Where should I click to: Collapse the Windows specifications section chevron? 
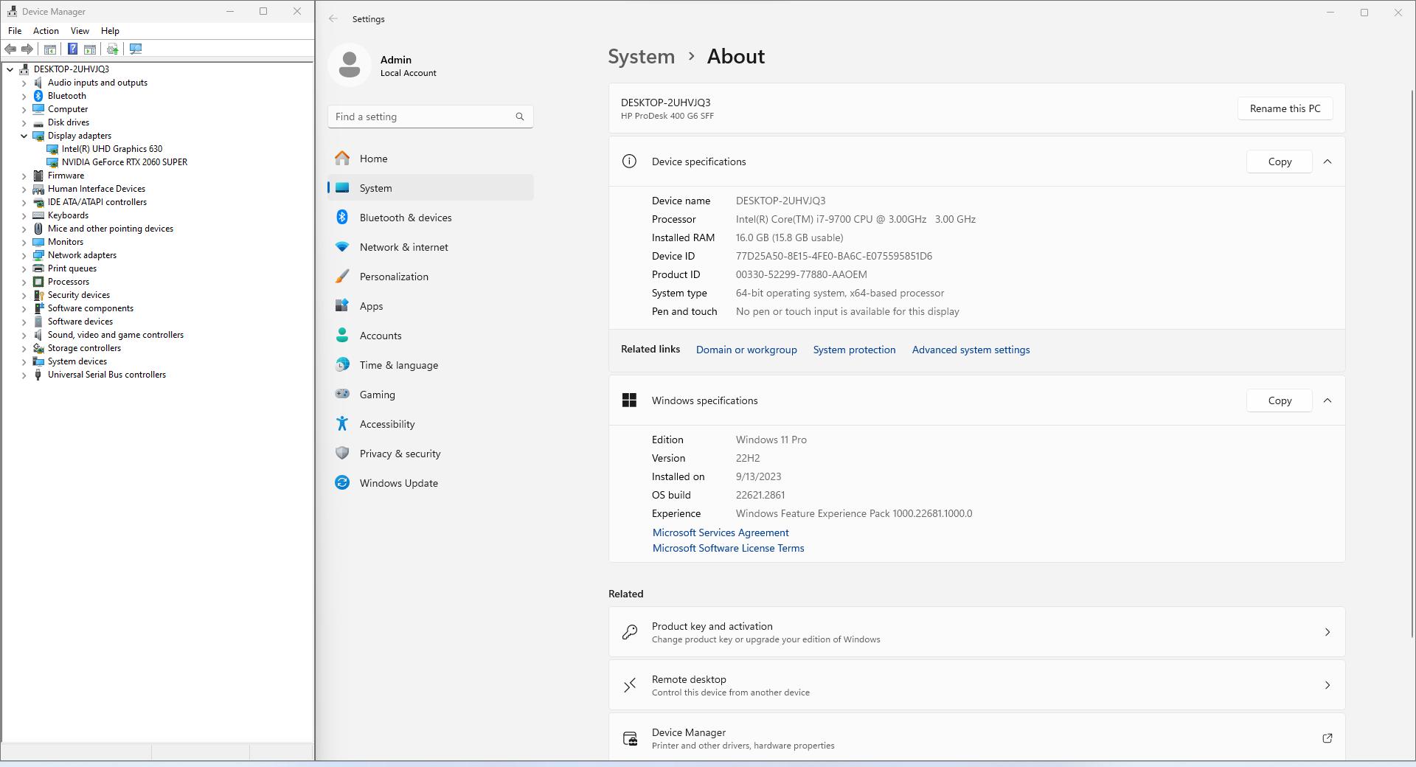coord(1327,400)
